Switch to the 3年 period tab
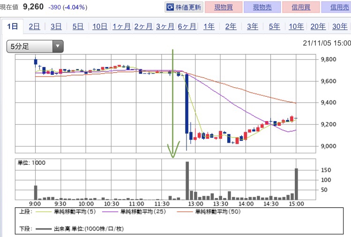 (x=253, y=26)
